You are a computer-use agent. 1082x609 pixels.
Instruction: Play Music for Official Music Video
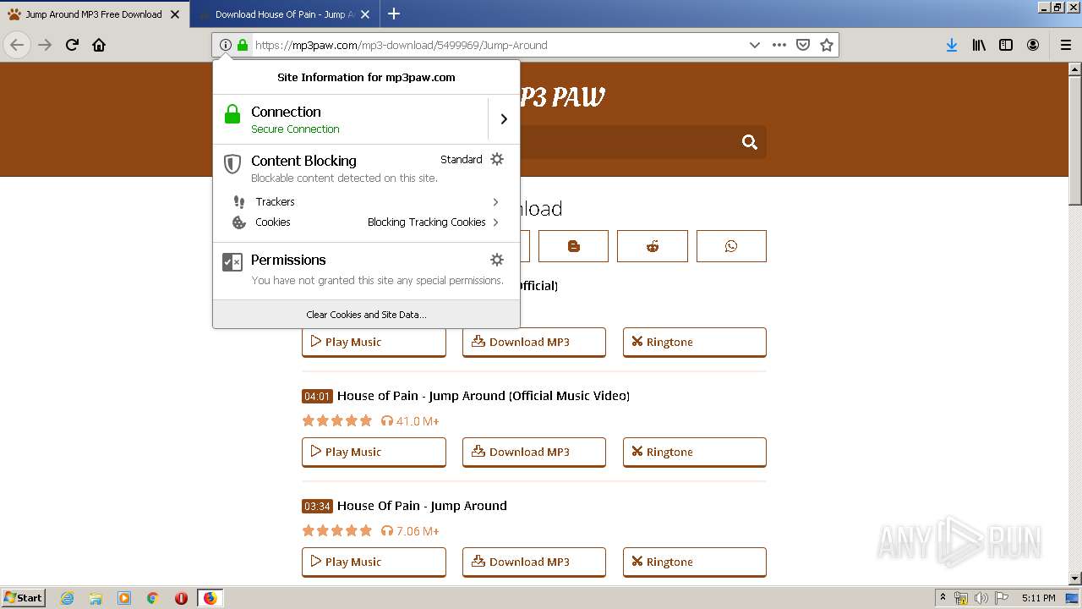[x=374, y=452]
